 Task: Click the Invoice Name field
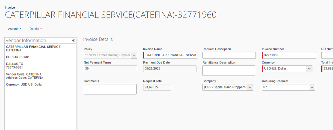click(170, 55)
